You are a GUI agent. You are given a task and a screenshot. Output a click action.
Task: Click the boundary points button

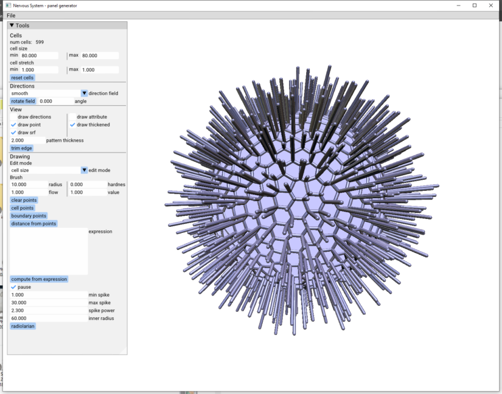click(29, 216)
